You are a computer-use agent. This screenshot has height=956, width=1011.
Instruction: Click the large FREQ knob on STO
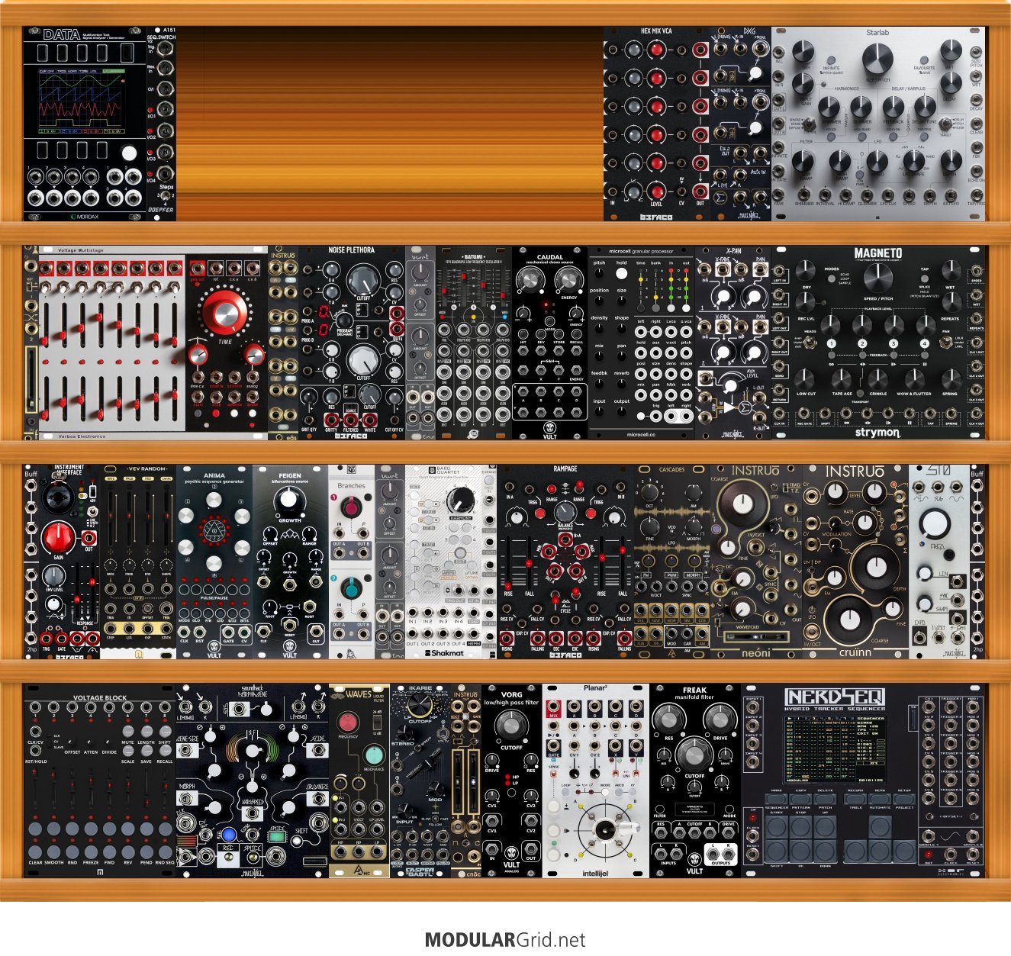click(x=934, y=523)
